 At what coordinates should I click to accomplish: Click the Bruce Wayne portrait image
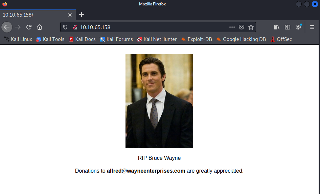point(159,101)
